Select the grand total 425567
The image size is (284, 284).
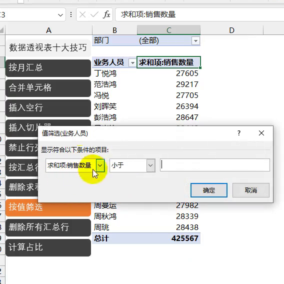[185, 238]
